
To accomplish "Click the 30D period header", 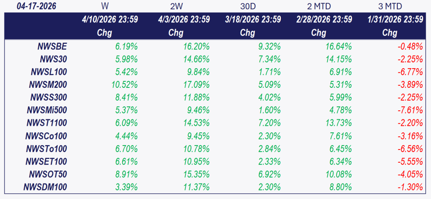I will (x=248, y=6).
